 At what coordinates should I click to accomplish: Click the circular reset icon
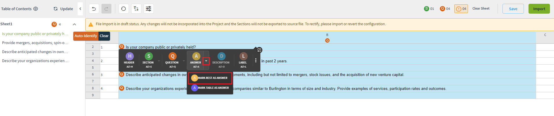(124, 9)
